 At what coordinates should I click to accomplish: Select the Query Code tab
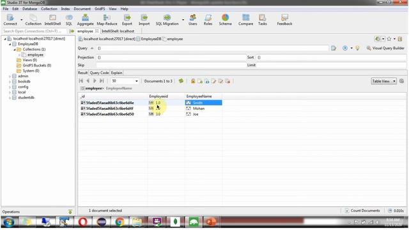coord(99,73)
